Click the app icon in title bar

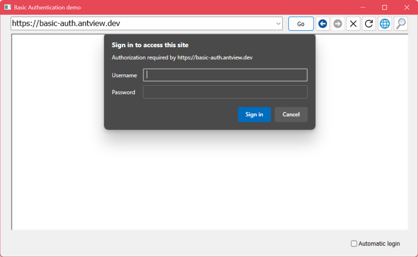click(8, 7)
